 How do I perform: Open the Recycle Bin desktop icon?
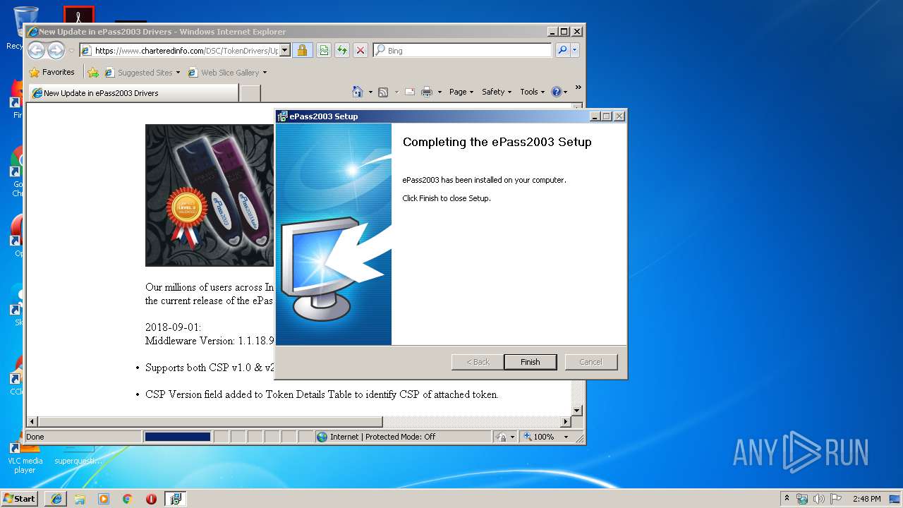(25, 27)
